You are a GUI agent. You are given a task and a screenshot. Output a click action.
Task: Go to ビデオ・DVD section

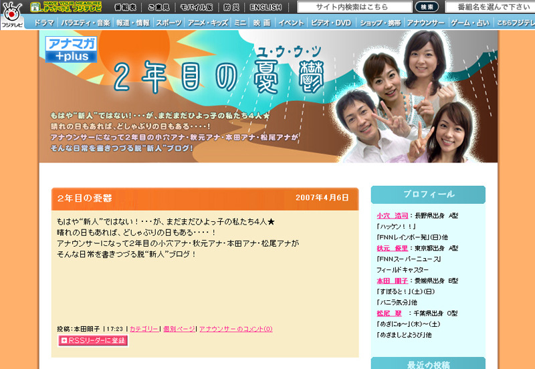pyautogui.click(x=331, y=23)
